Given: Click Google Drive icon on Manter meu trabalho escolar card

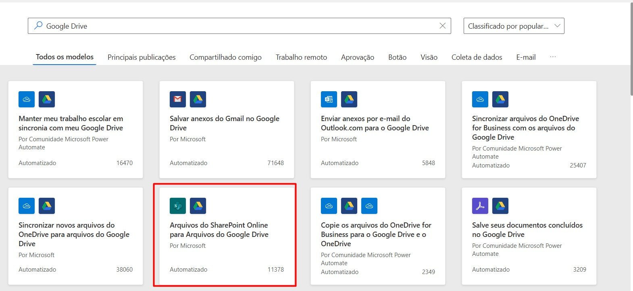Looking at the screenshot, I should click(47, 99).
